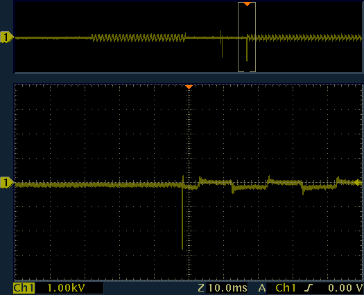Screen dimensions: 364x295
Task: Click channel 1 ground marker in zoom pane
Action: pyautogui.click(x=7, y=182)
